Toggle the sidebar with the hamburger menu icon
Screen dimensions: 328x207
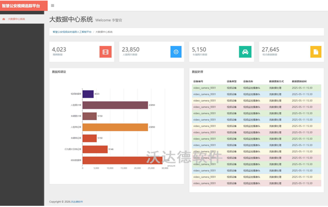pyautogui.click(x=52, y=5)
